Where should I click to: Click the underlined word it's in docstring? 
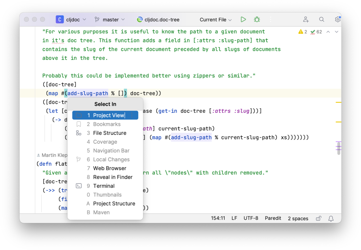point(58,40)
